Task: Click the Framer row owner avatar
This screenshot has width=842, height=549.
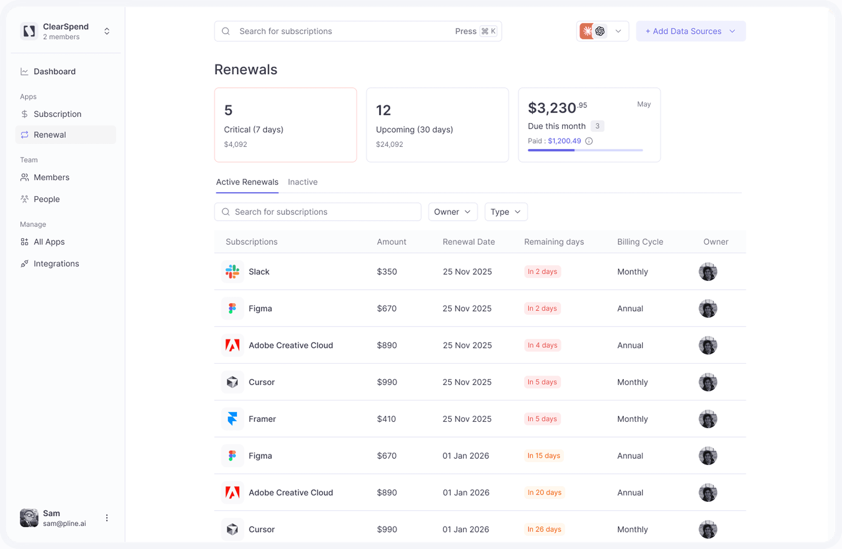Action: point(708,419)
